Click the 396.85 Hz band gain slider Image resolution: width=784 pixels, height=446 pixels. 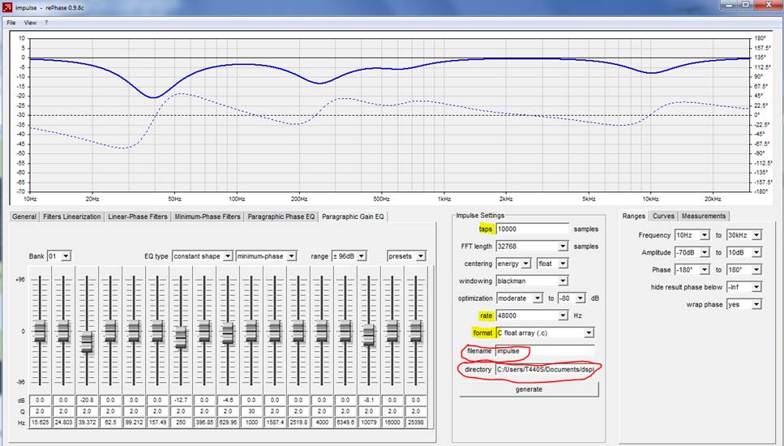pos(204,331)
